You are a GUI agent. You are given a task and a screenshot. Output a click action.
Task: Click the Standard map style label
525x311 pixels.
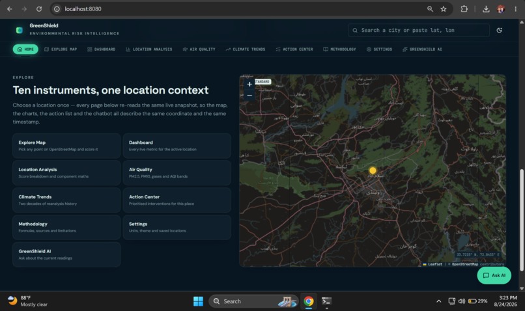tap(262, 81)
